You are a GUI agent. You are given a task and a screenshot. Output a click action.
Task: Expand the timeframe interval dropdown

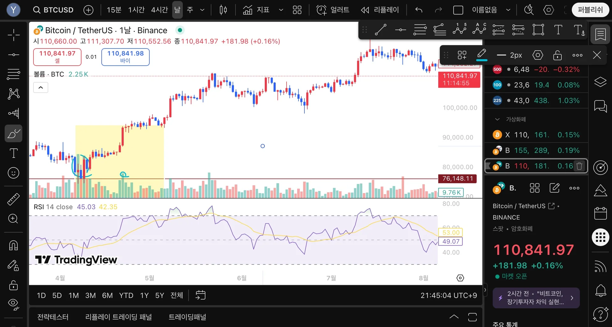202,10
